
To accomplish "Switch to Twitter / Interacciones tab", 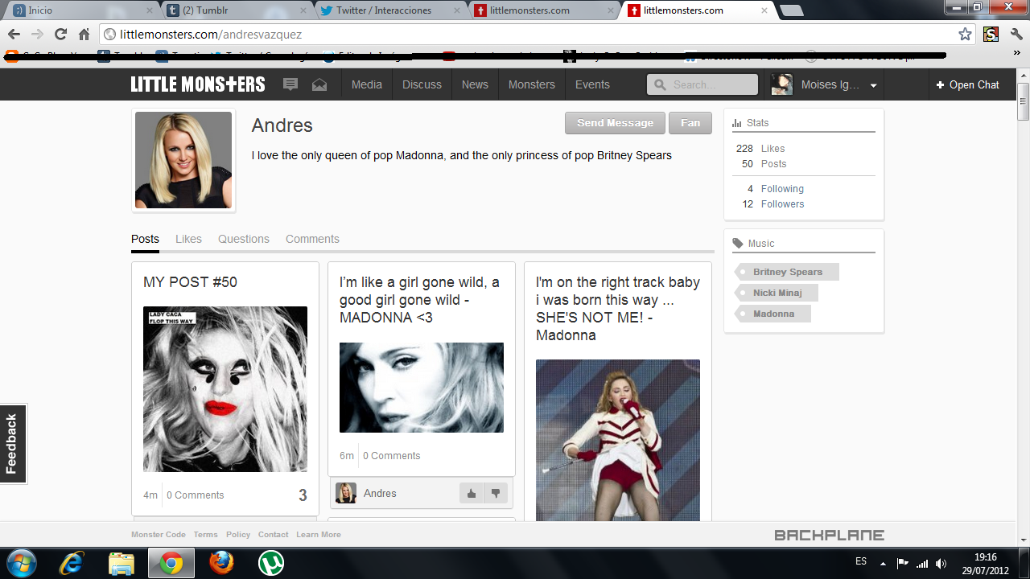I will tap(389, 10).
